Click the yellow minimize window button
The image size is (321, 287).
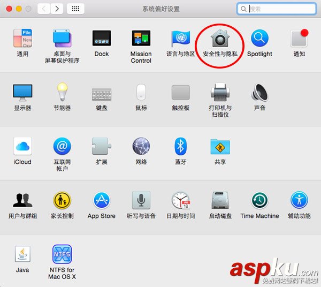pos(19,9)
